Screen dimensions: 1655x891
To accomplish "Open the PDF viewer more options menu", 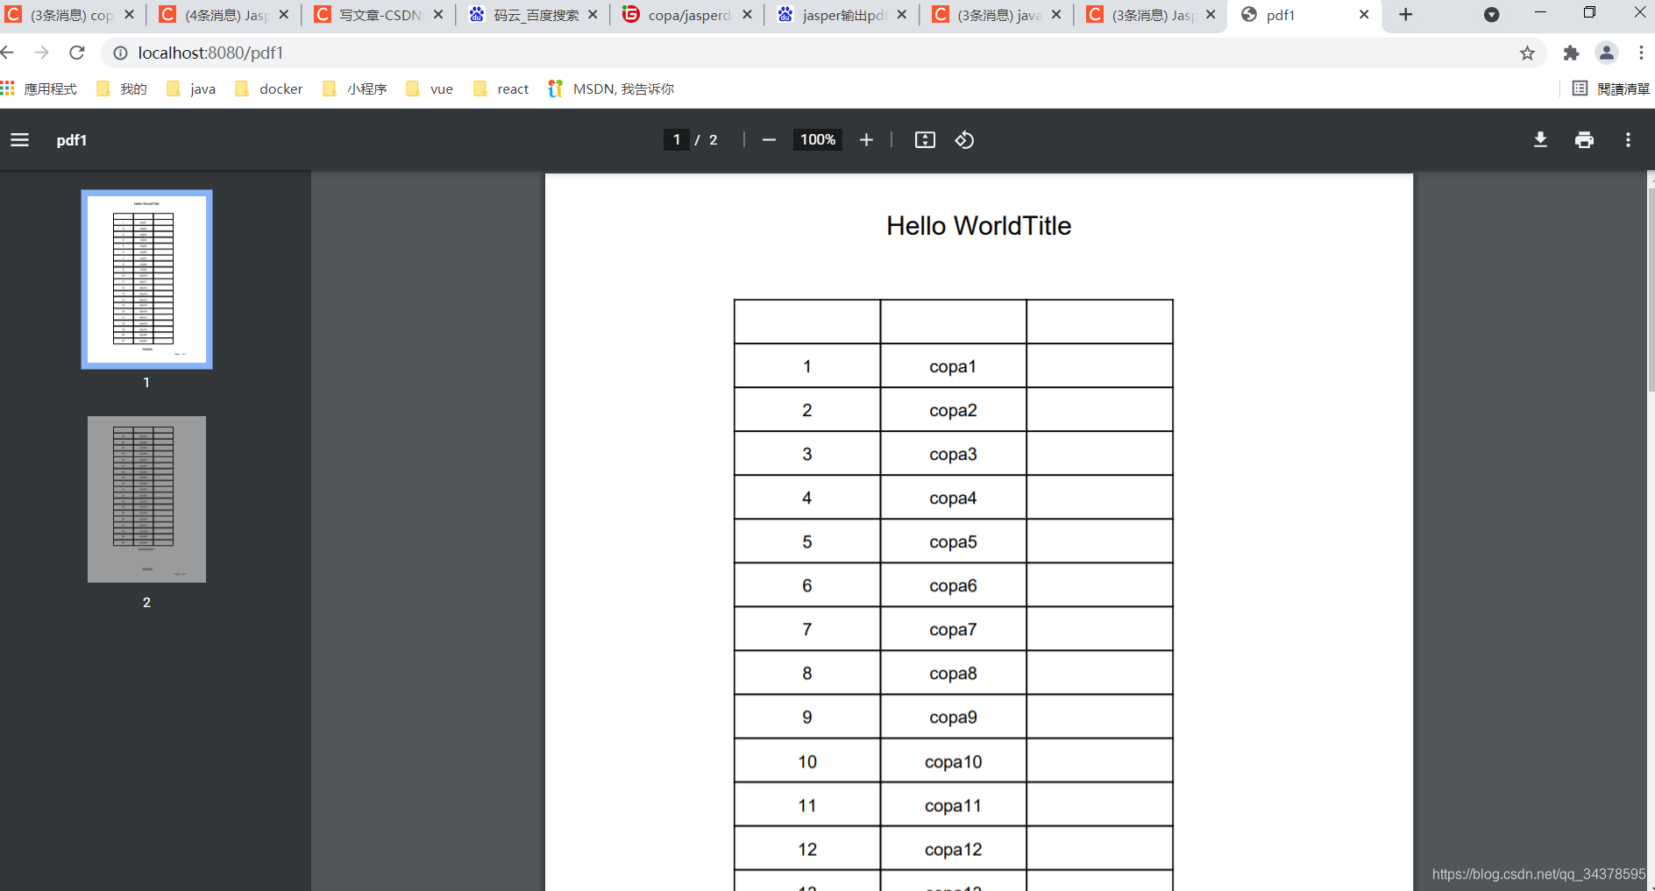I will (x=1628, y=139).
